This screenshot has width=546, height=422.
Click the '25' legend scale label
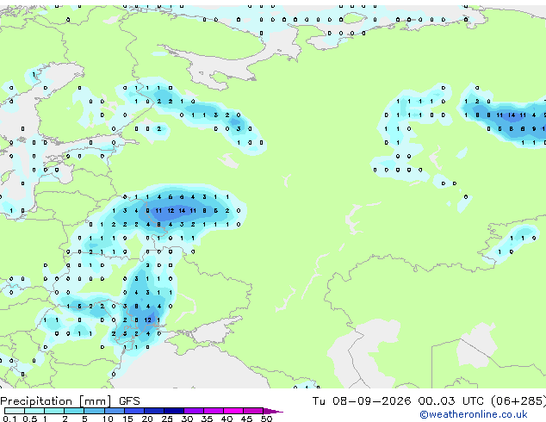[x=167, y=419]
